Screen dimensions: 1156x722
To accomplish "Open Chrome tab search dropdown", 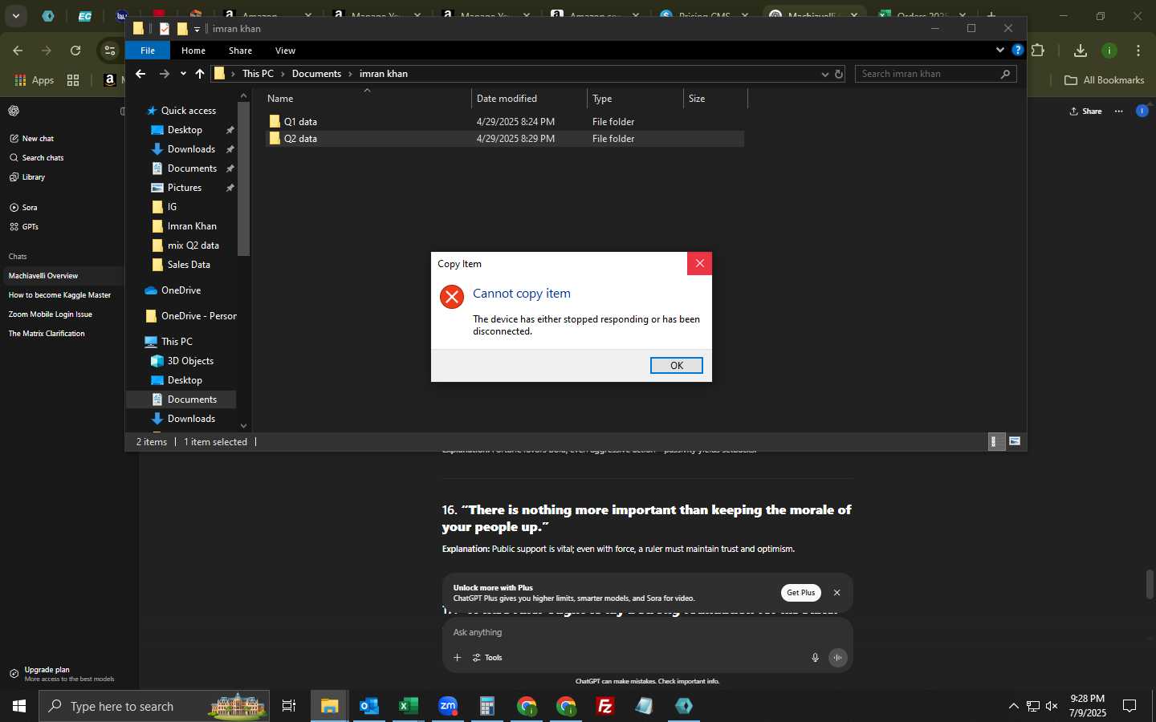I will click(15, 15).
